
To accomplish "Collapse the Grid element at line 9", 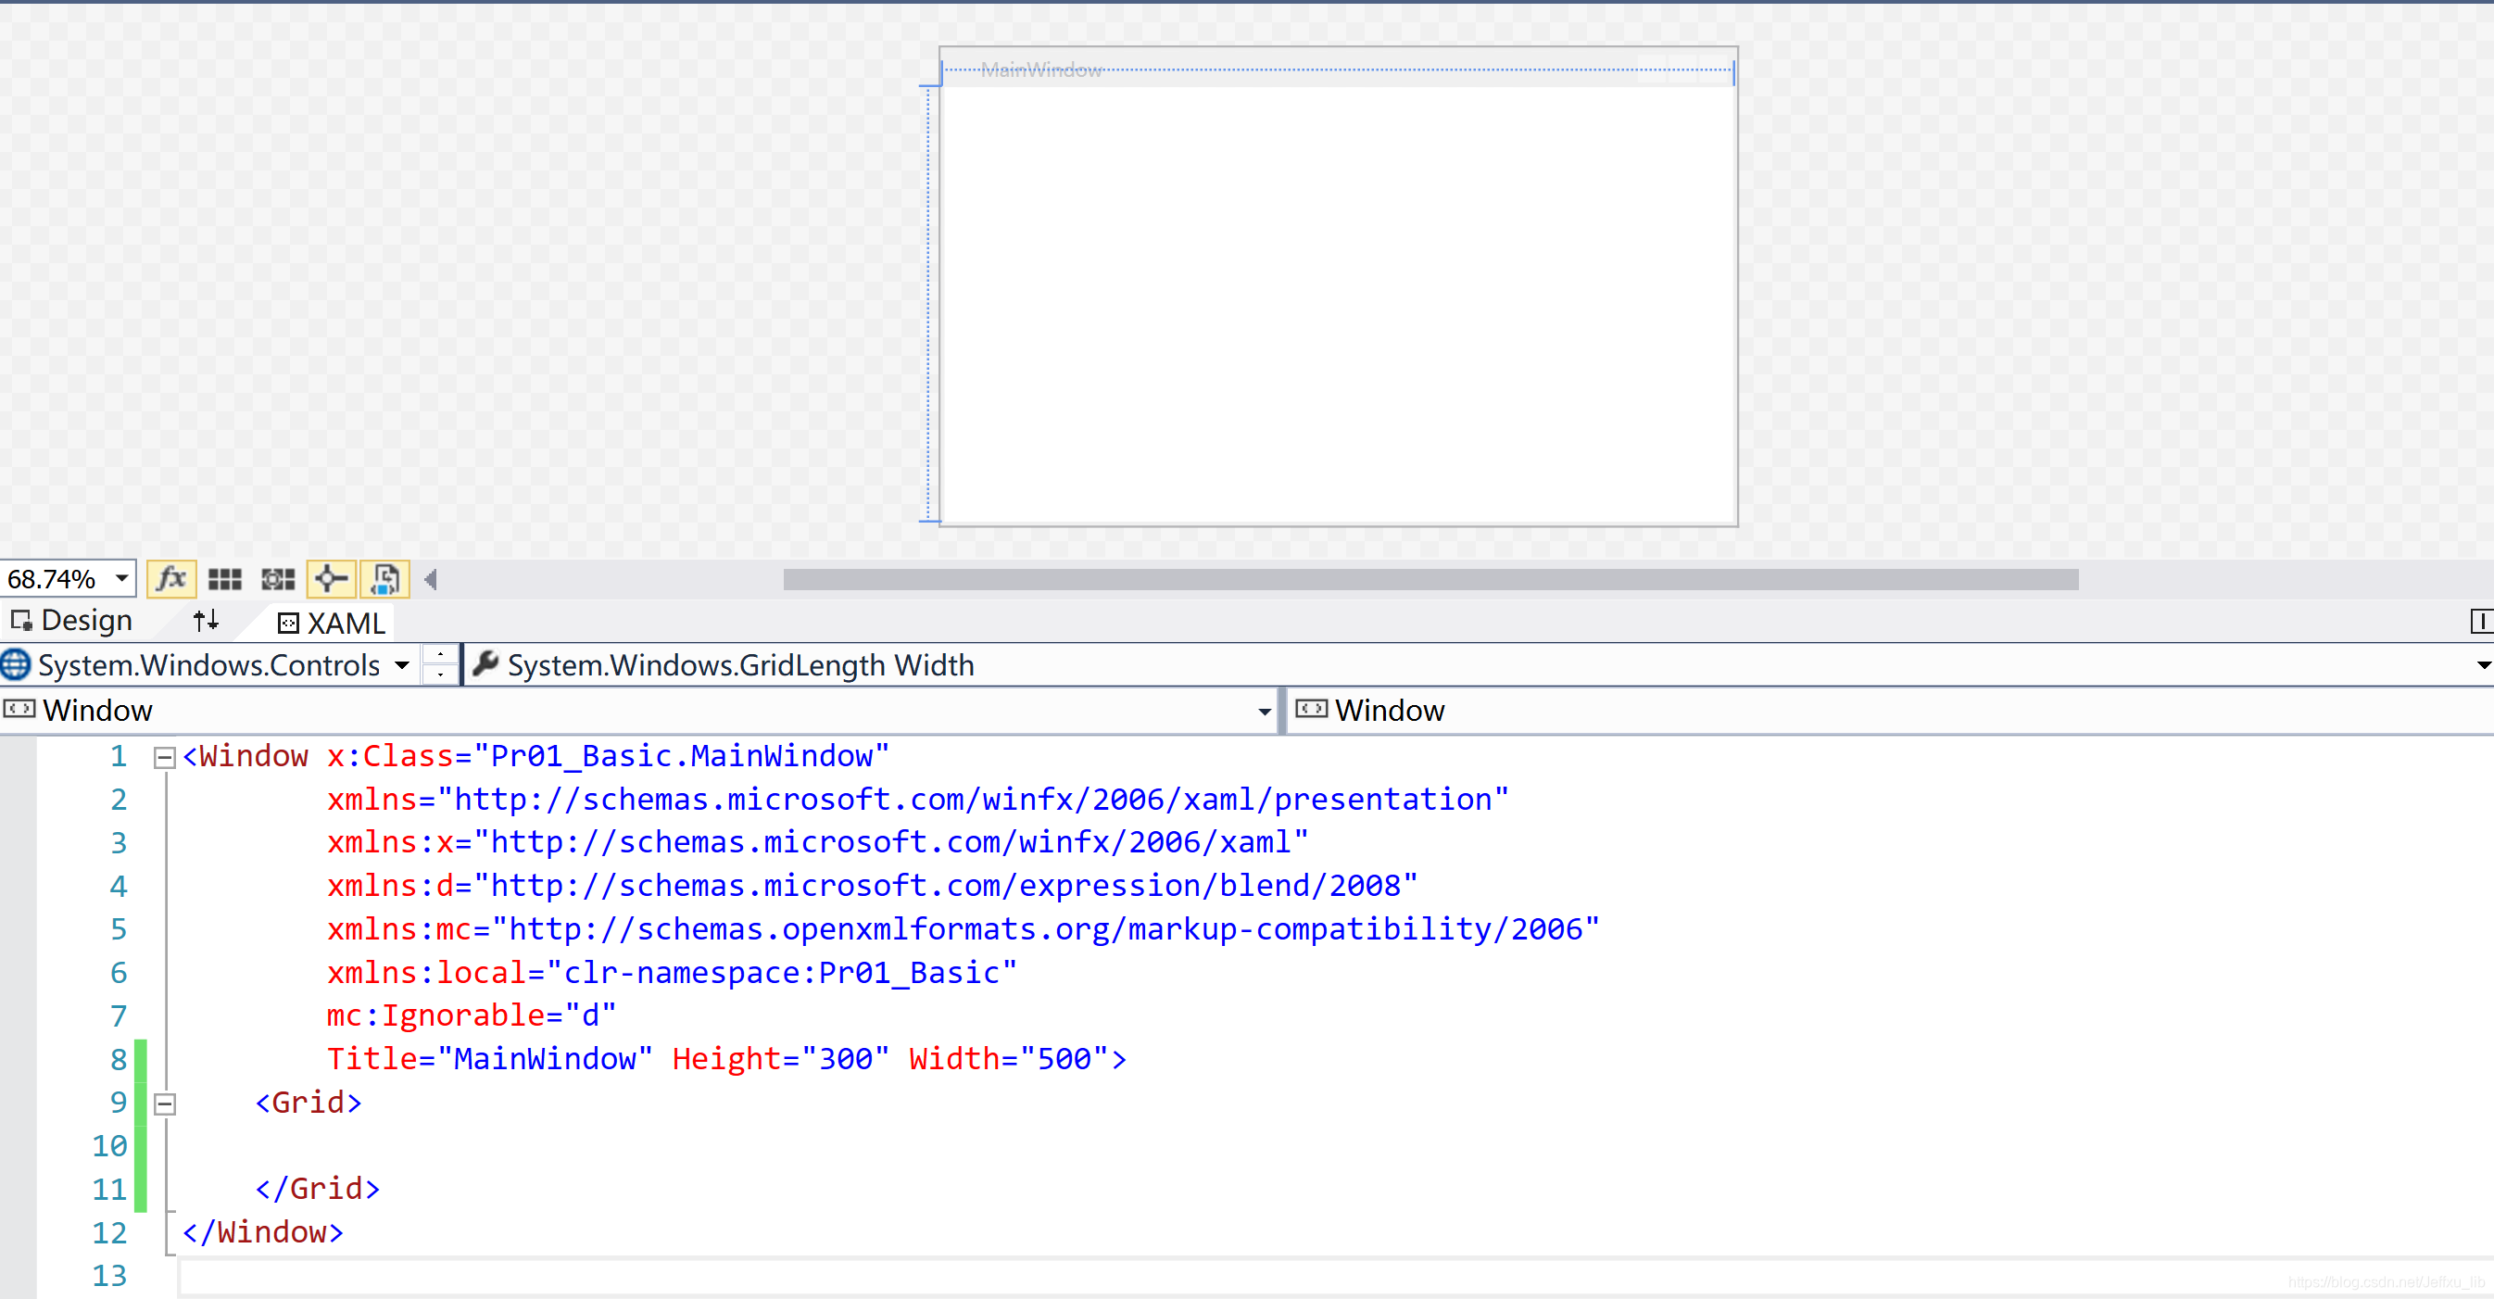I will 165,1104.
